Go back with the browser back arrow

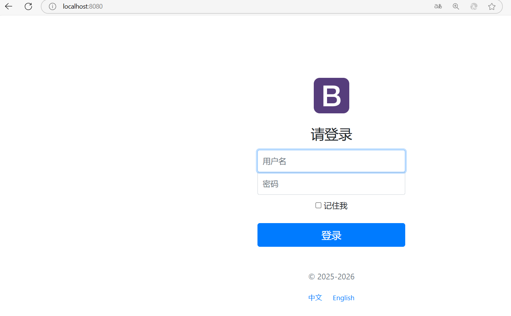point(9,6)
